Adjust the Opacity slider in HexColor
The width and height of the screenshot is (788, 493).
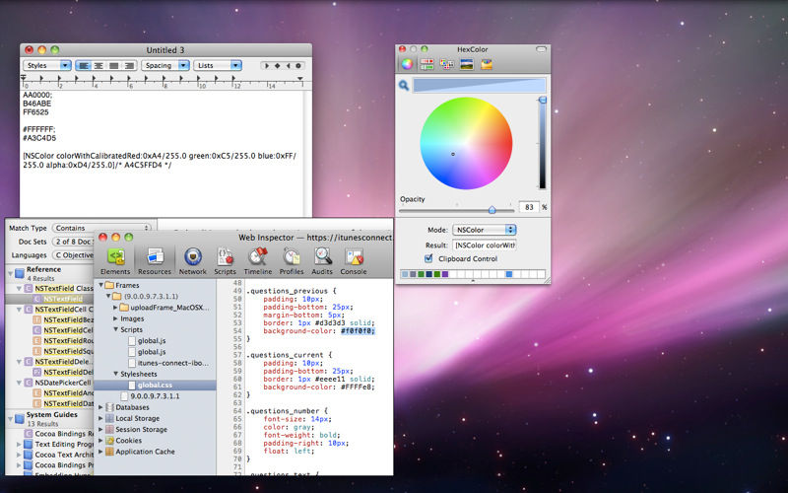492,210
